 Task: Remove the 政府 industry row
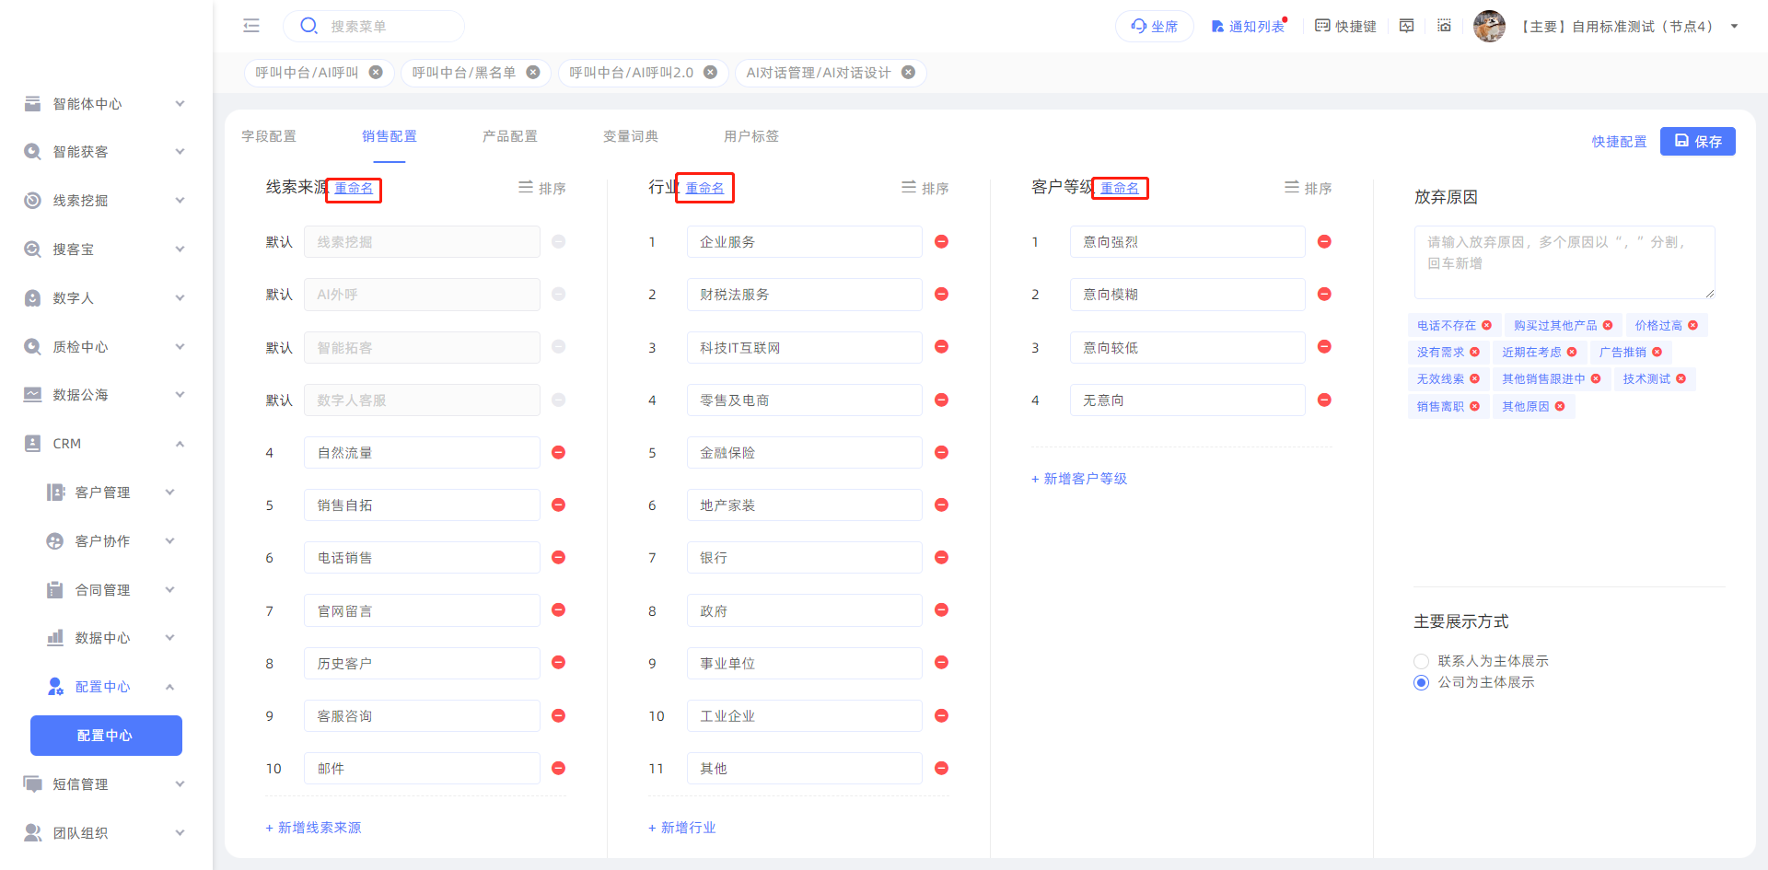point(942,610)
